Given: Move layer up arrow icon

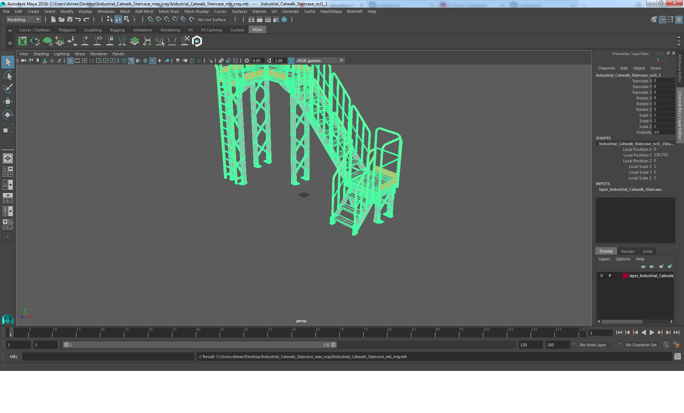Looking at the screenshot, I should tap(643, 266).
